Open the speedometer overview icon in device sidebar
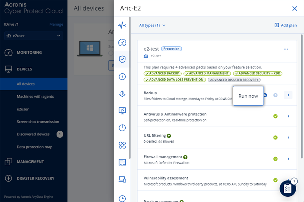This screenshot has width=304, height=202. click(122, 42)
